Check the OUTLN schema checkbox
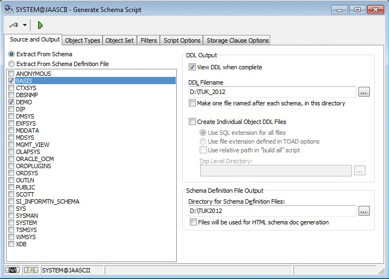389x279 pixels. click(11, 180)
